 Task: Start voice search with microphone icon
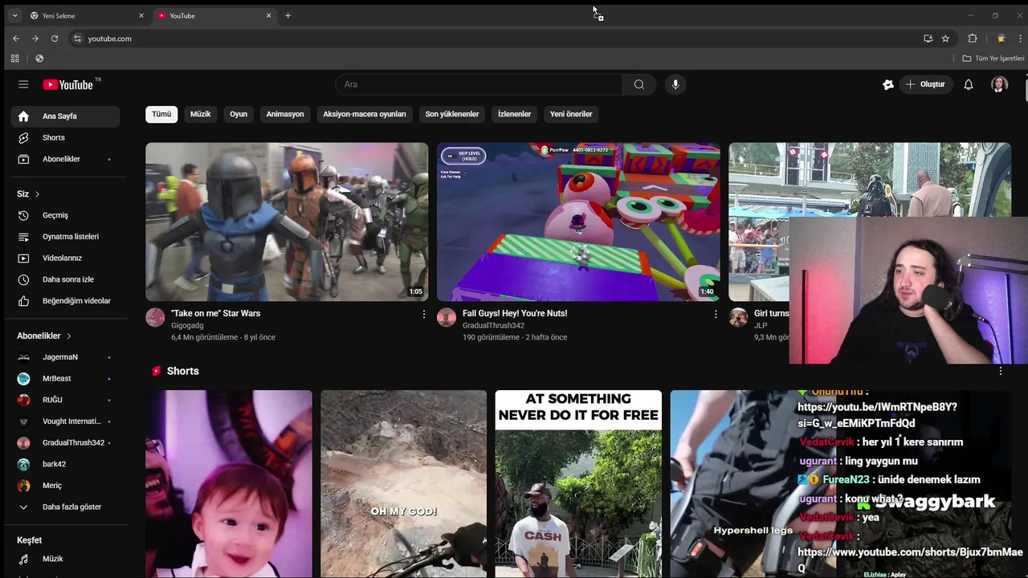(675, 84)
